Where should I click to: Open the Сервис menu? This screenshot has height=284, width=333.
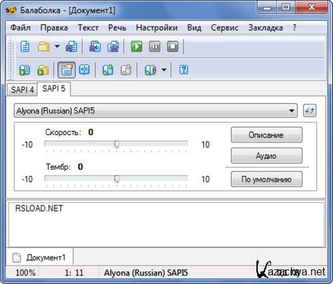224,28
